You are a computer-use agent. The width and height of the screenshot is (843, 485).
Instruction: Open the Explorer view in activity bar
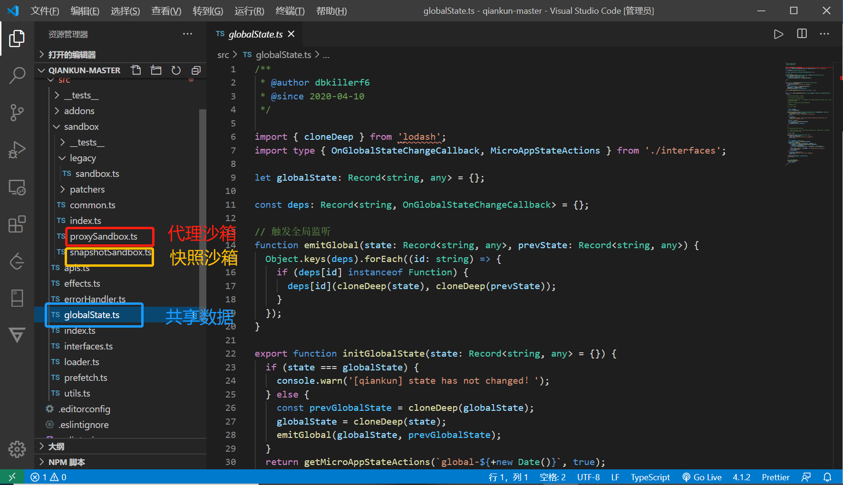(x=17, y=39)
